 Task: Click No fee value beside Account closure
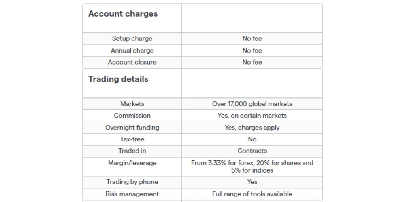tap(252, 62)
